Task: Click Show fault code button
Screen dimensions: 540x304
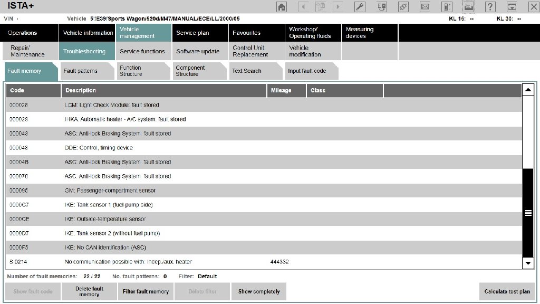Action: pyautogui.click(x=33, y=291)
